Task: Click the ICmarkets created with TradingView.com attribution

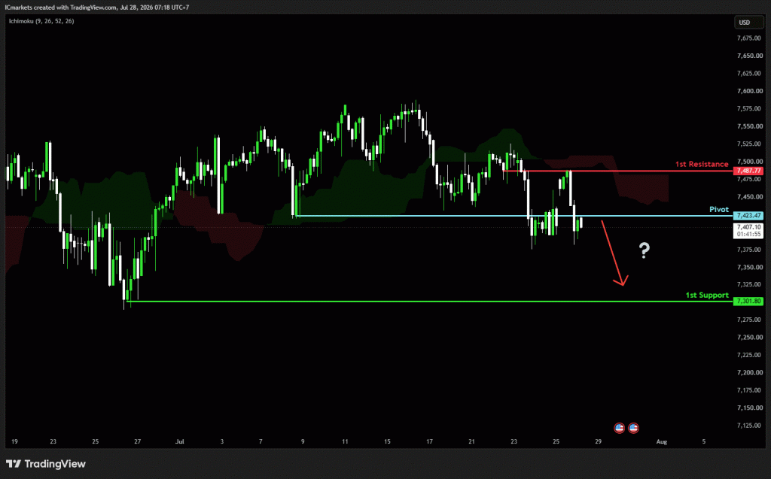Action: click(97, 8)
